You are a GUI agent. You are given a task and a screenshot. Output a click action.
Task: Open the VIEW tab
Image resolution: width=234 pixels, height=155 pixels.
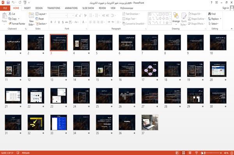point(113,8)
